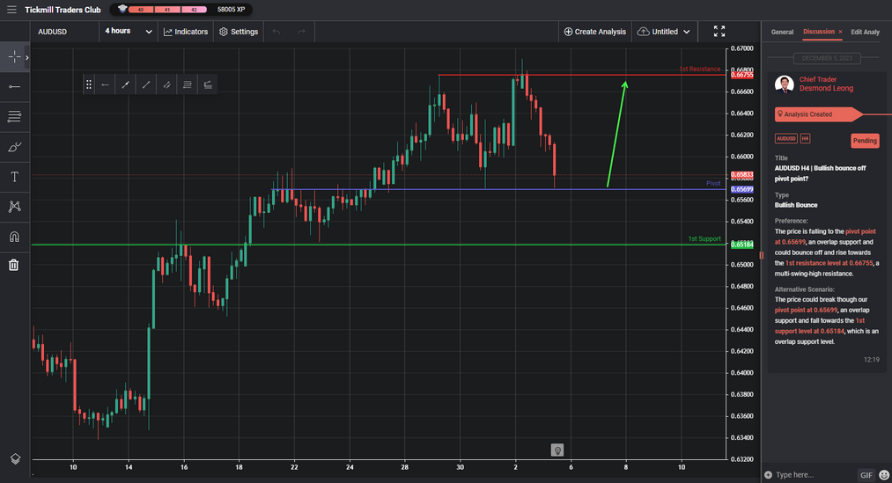Click the December 5, 2023 date label
The width and height of the screenshot is (892, 483).
tap(827, 58)
